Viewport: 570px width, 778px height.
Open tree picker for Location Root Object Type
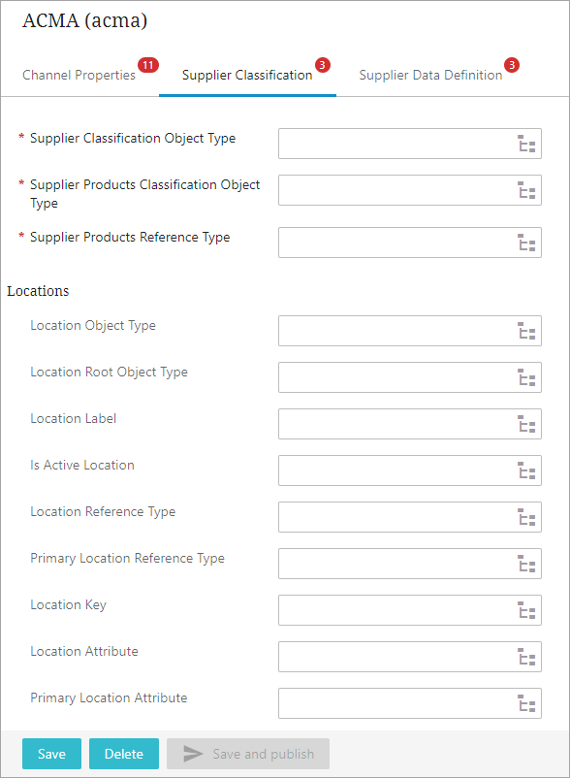[526, 377]
